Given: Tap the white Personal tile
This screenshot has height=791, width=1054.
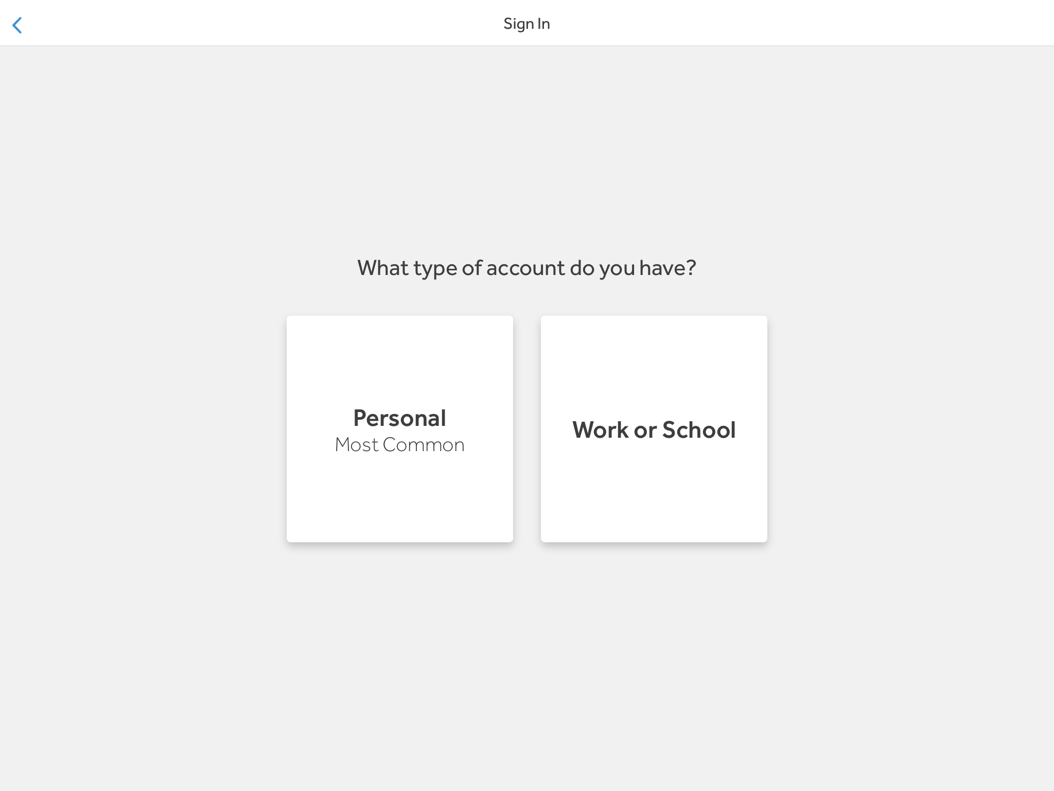Looking at the screenshot, I should tap(399, 428).
